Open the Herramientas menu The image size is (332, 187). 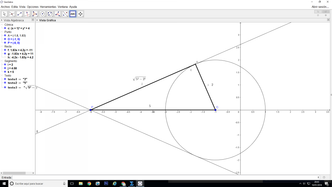[x=48, y=7]
